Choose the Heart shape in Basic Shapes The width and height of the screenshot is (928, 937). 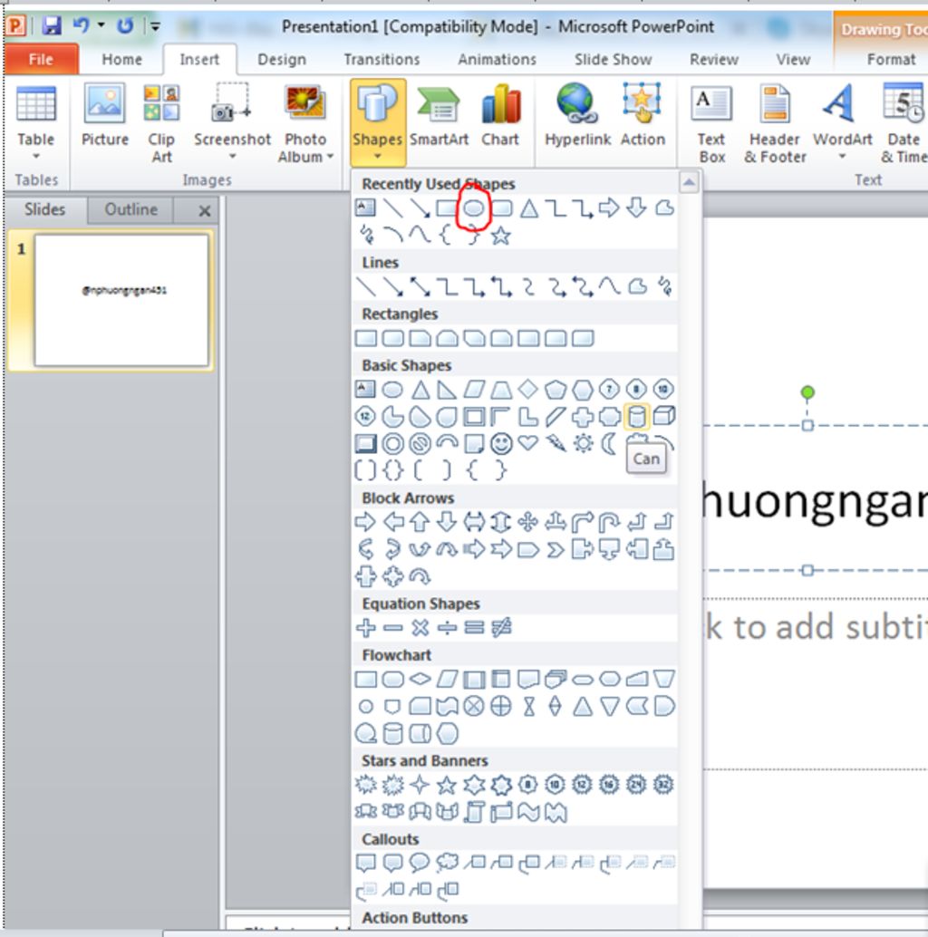(527, 443)
